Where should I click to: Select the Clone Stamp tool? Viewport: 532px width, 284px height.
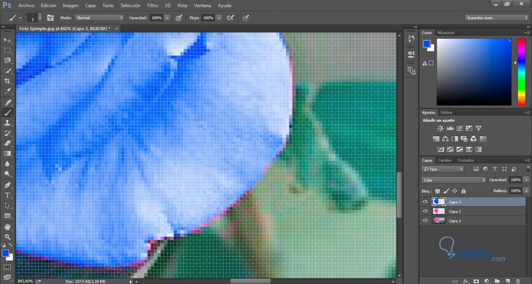8,123
